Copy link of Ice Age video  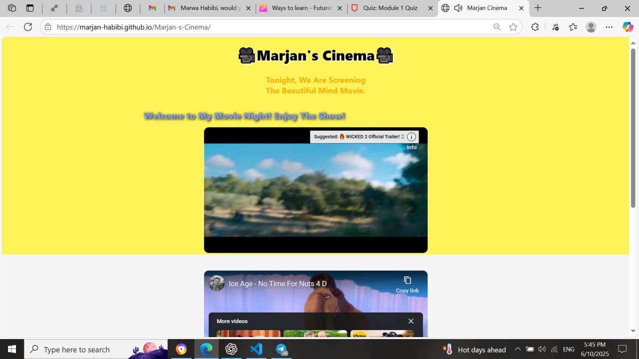click(407, 284)
